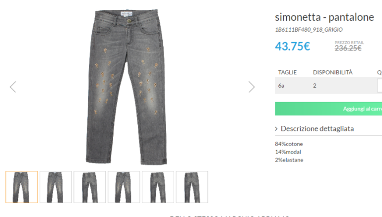Screen dimensions: 382x217
Task: Click the TAGLIE column header
Action: 287,72
